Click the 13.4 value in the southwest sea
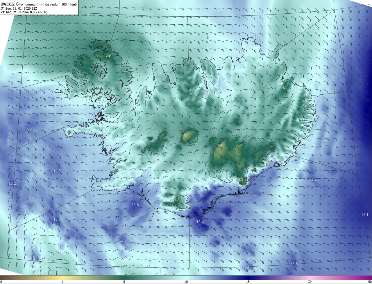The height and width of the screenshot is (284, 372). point(57,219)
